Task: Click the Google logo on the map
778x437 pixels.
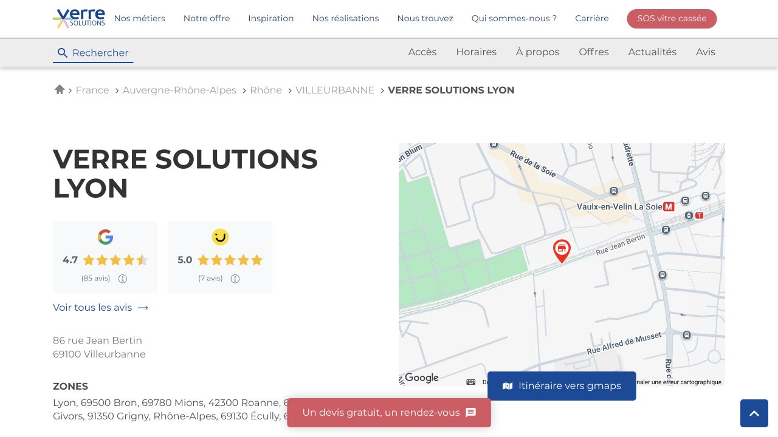Action: tap(422, 378)
